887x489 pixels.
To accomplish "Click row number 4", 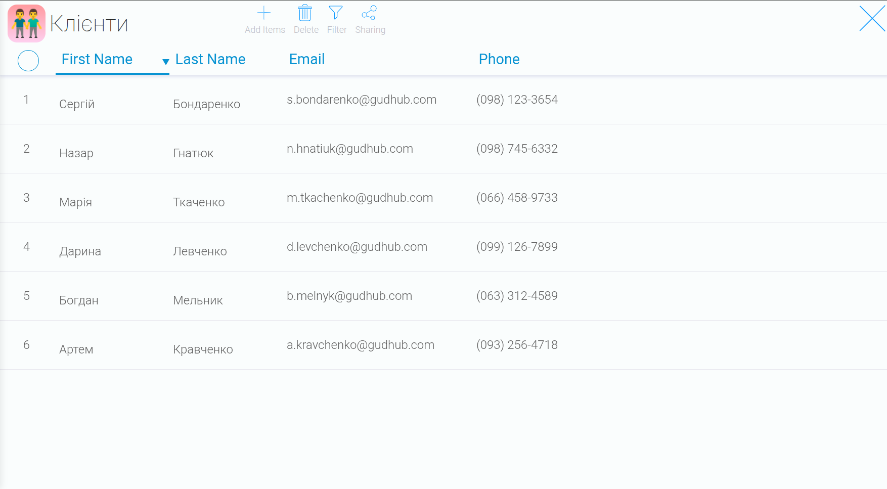I will 26,247.
